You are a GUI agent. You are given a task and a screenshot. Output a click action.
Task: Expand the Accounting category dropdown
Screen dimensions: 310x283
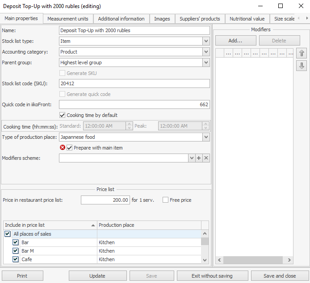point(205,52)
